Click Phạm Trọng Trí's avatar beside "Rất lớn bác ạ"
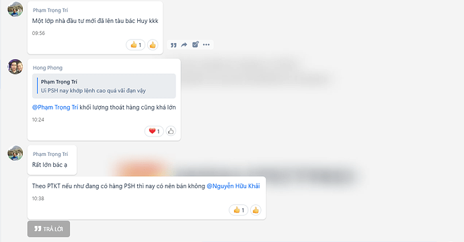Viewport: 464px width, 242px height. click(x=15, y=153)
